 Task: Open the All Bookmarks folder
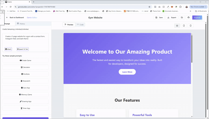click(x=201, y=11)
